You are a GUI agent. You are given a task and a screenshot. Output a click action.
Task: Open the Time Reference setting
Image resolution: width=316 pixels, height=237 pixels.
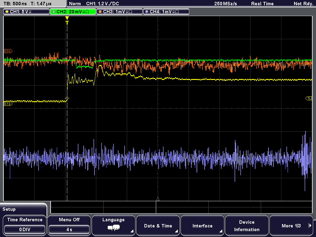[x=25, y=225]
